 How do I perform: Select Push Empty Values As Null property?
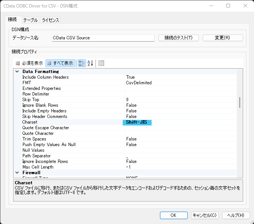[x=49, y=145]
